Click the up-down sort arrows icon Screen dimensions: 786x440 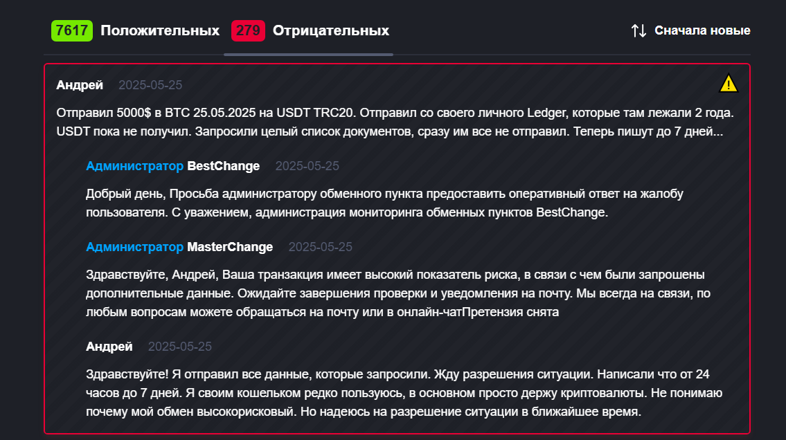point(638,30)
